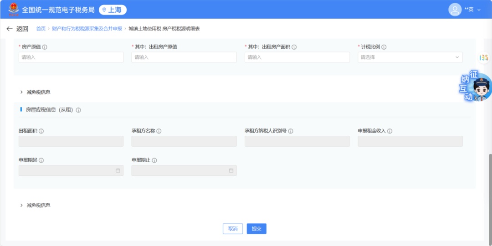This screenshot has height=246, width=492.
Task: Click the info icon beside 房屋应税信息 (从租)
Action: (78, 110)
